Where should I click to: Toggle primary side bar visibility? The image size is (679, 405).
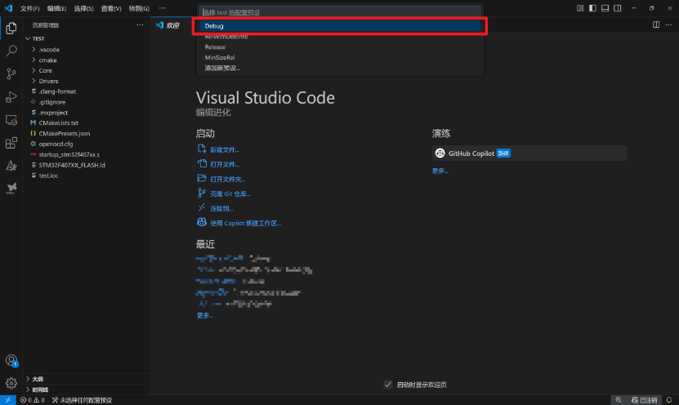(x=592, y=8)
